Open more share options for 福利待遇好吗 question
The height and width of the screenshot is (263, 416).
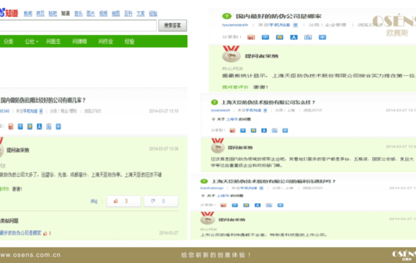coord(280,205)
